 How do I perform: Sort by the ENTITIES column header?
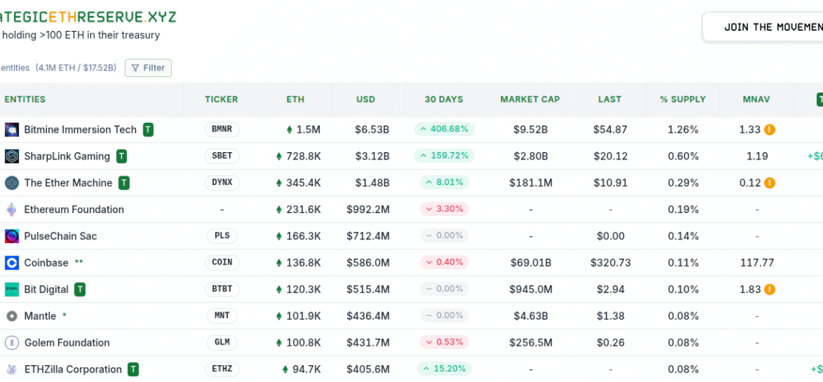25,99
